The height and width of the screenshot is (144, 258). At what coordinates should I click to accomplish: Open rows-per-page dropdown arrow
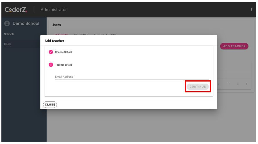point(219,84)
